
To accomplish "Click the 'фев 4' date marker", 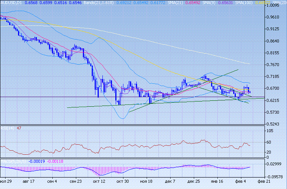I will 241,182.
